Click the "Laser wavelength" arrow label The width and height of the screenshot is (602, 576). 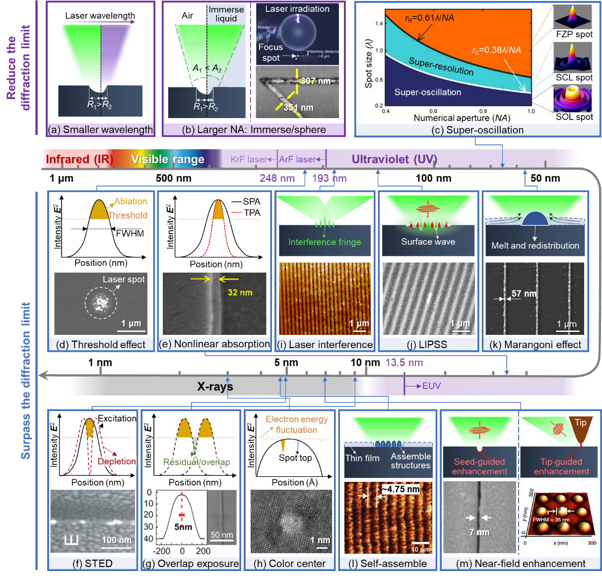pos(100,15)
